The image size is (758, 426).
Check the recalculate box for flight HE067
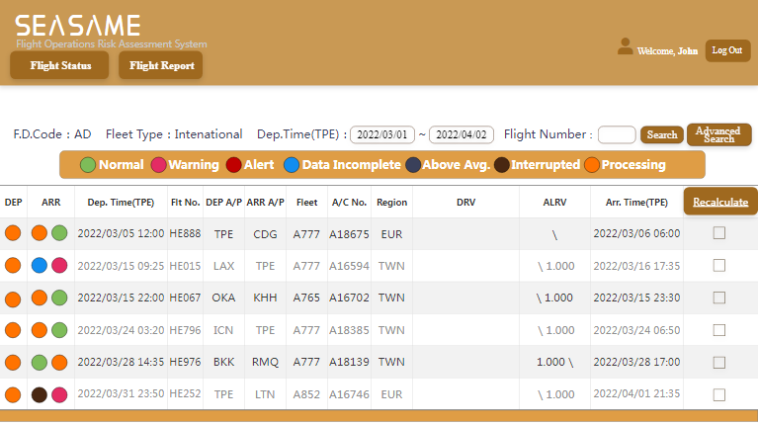[719, 298]
